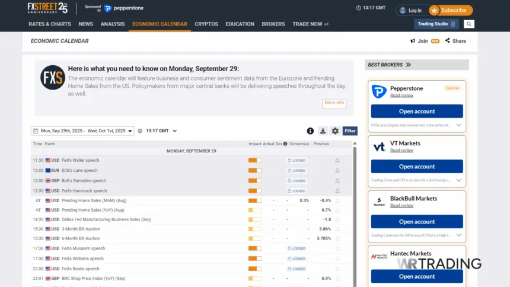510x287 pixels.
Task: Click the search magnifier icon
Action: tap(468, 24)
